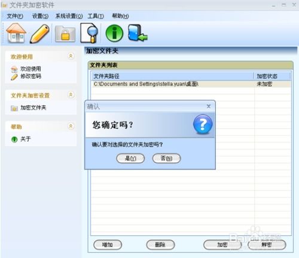Close the 确认 dialog with X

point(209,107)
